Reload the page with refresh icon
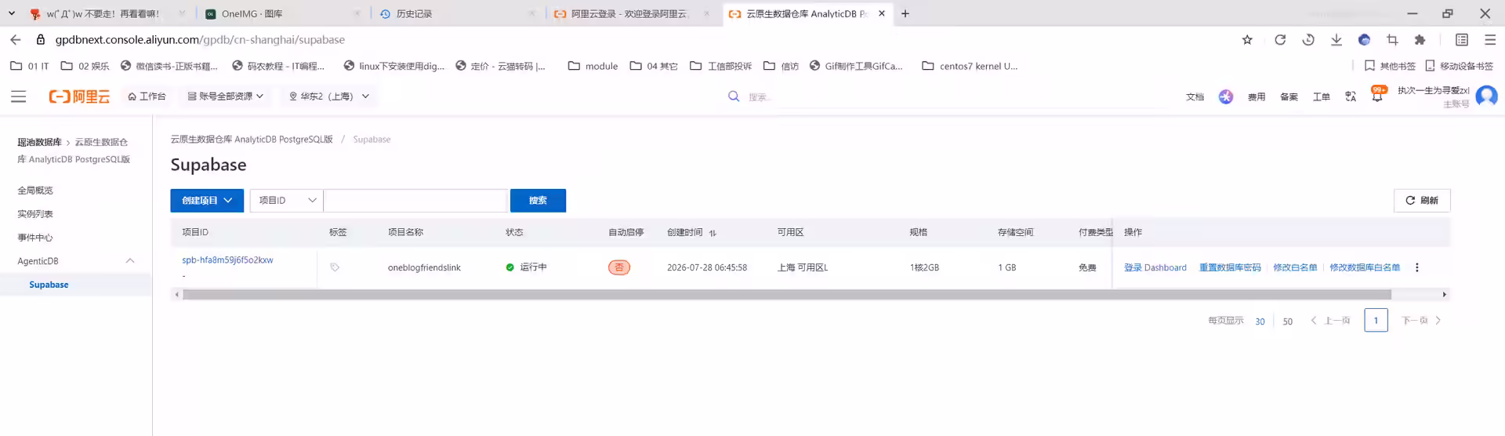Viewport: 1505px width, 436px height. coord(1280,39)
